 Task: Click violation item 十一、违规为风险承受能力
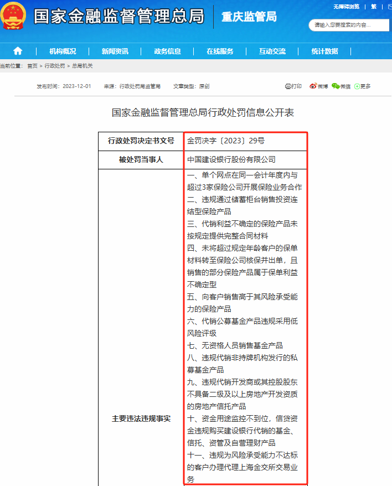242,467
